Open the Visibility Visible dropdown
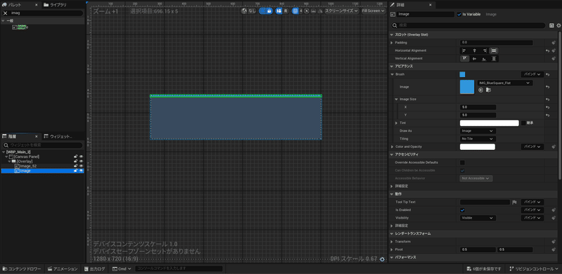The image size is (562, 274). click(478, 218)
